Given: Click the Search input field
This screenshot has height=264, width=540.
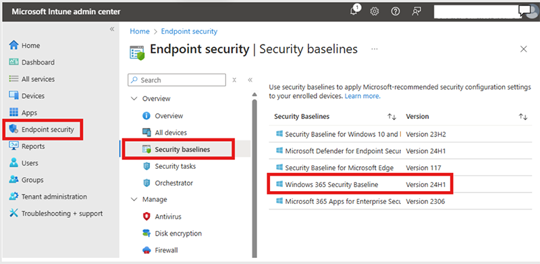Looking at the screenshot, I should 177,80.
